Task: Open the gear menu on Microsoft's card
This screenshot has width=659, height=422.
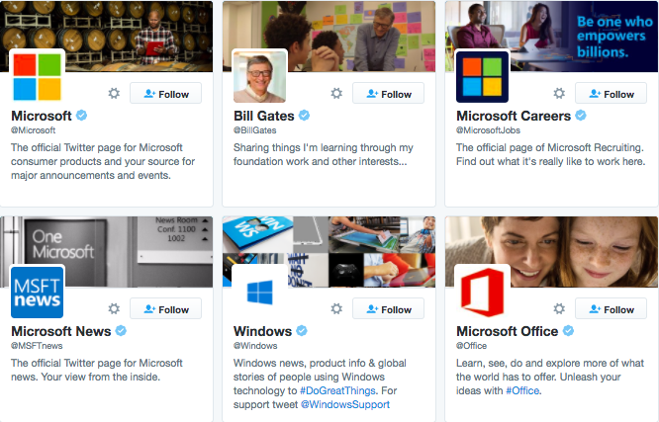Action: (114, 93)
